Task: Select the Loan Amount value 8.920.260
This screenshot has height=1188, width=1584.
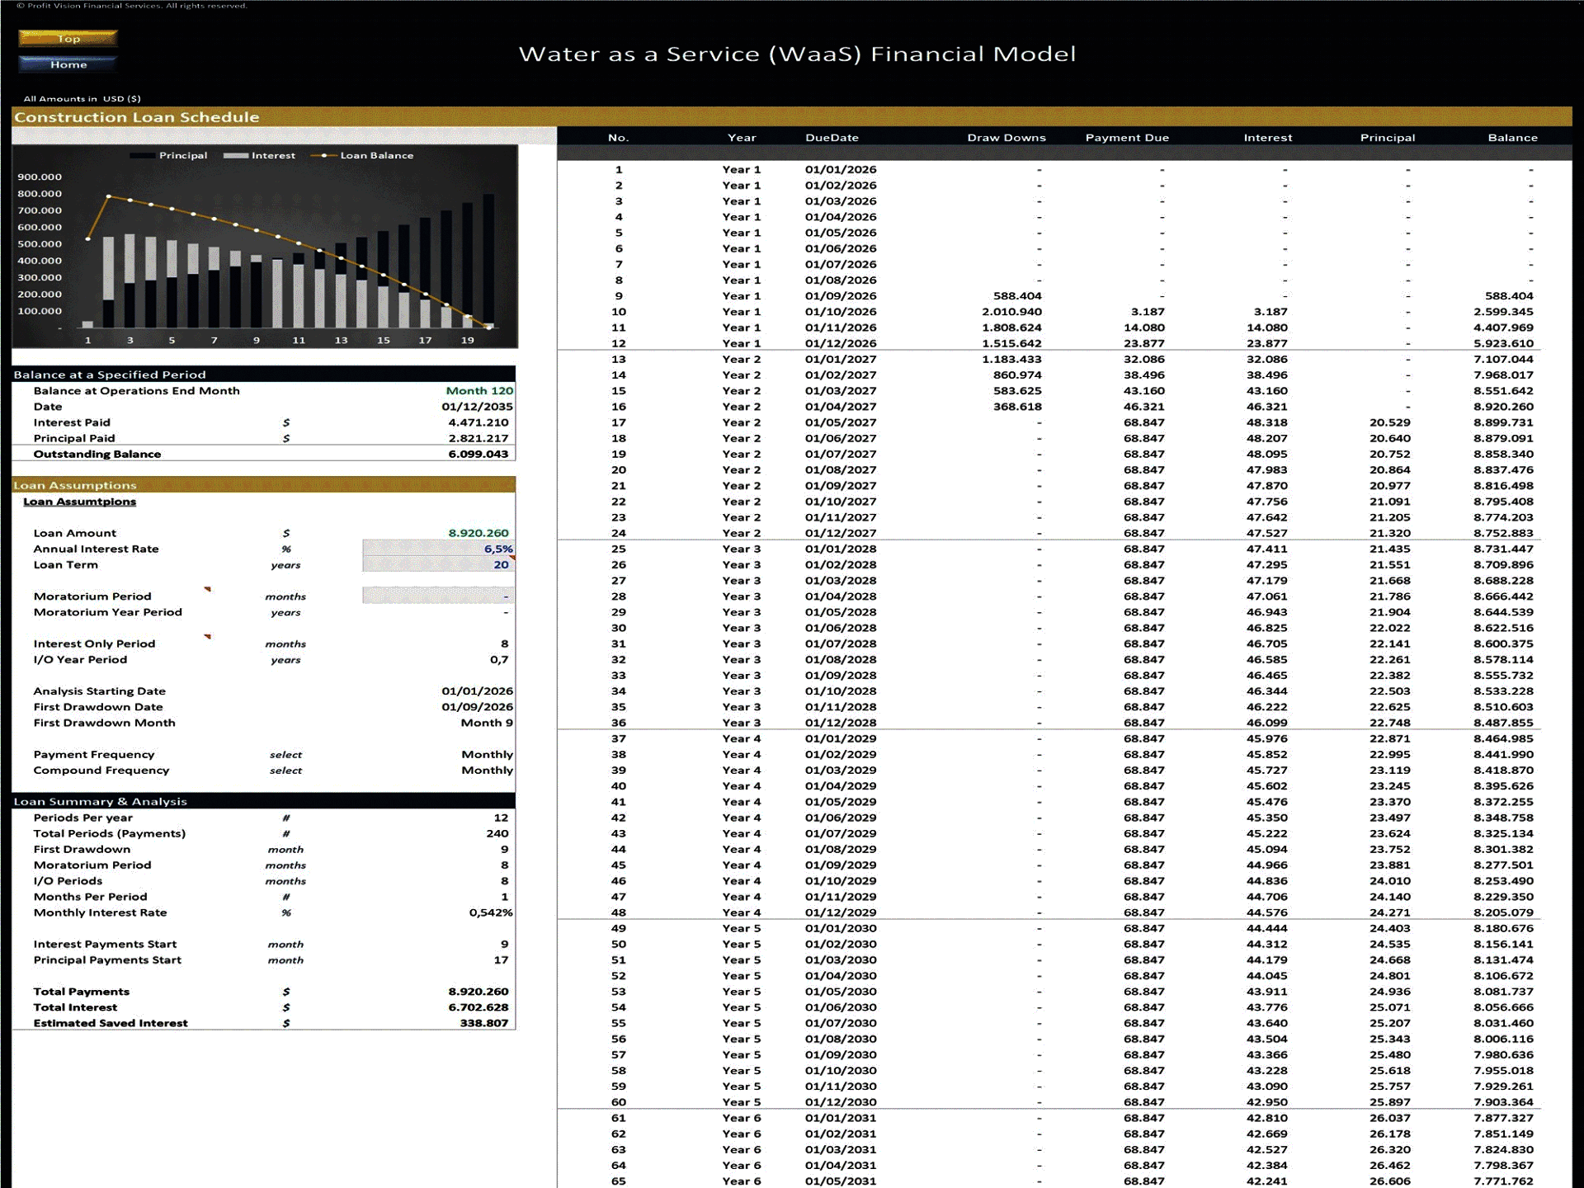Action: click(x=478, y=533)
